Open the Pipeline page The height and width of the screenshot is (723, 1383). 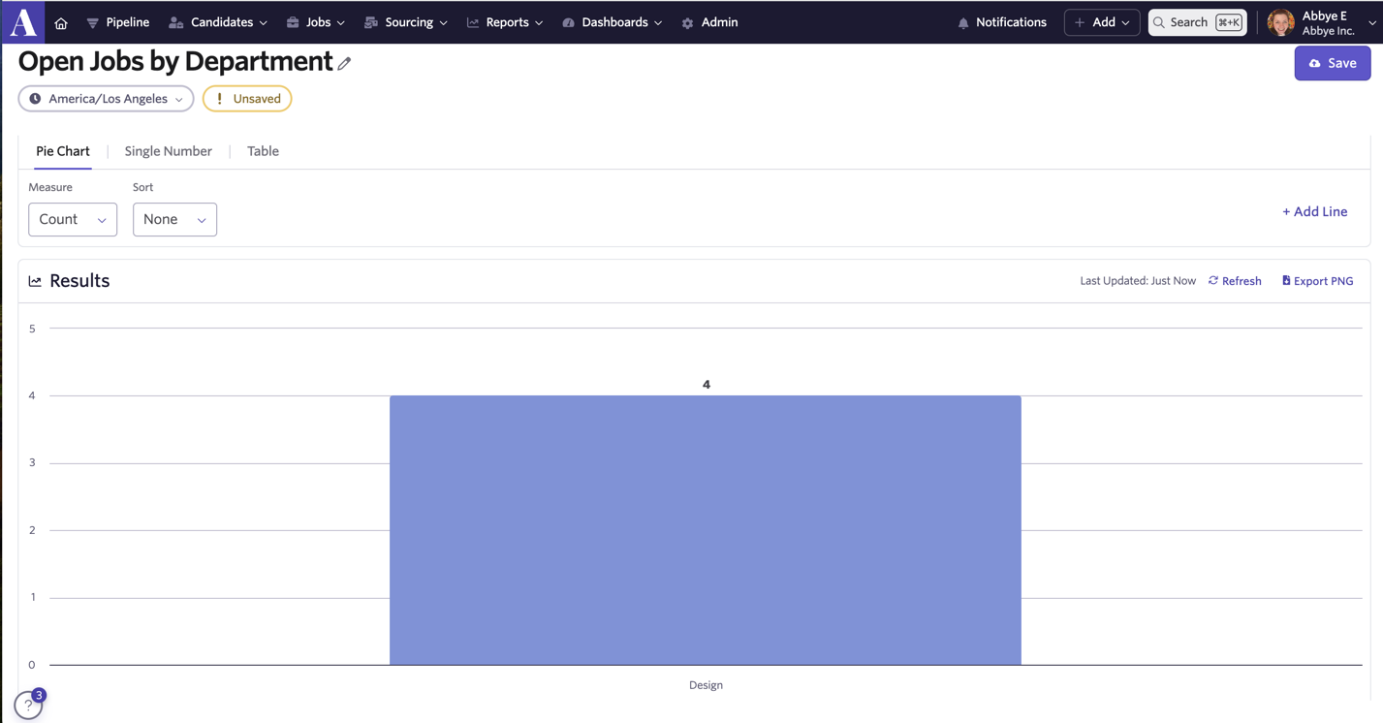tap(118, 22)
